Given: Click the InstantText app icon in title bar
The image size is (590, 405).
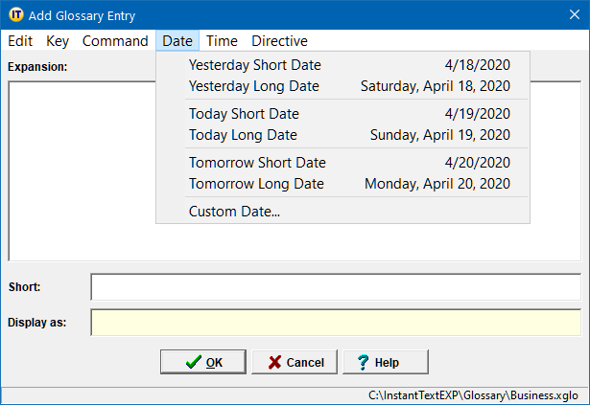Looking at the screenshot, I should (x=16, y=14).
